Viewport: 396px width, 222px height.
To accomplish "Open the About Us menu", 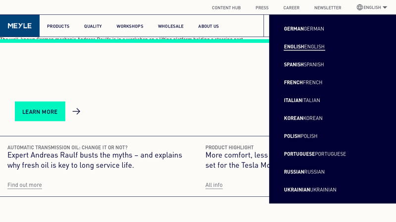I will point(208,26).
